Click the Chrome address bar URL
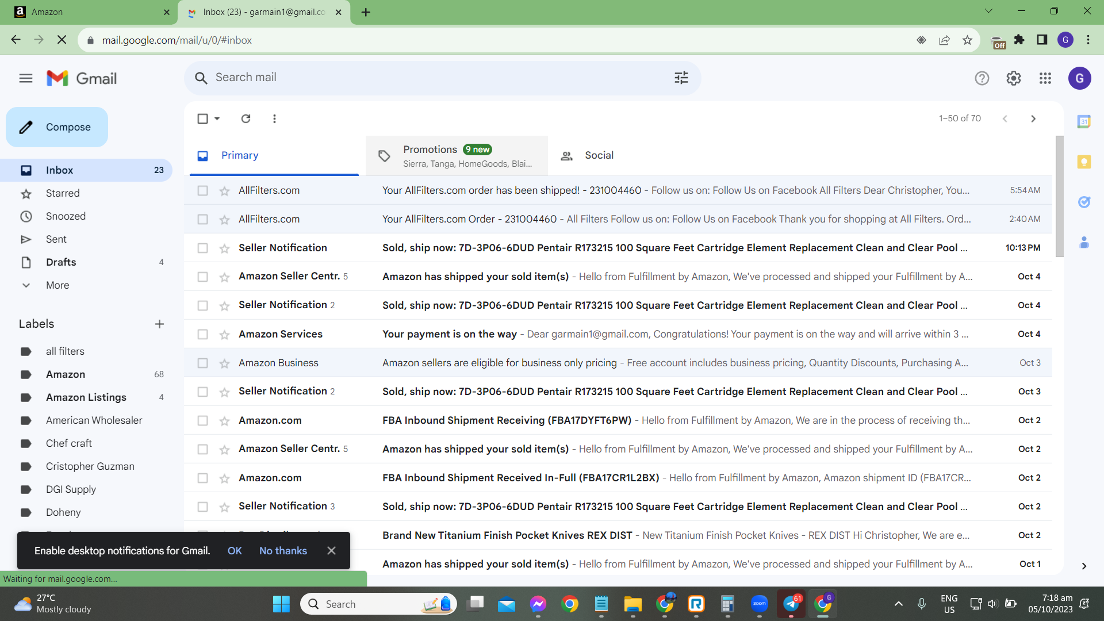Screen dimensions: 1104x621 (x=177, y=40)
